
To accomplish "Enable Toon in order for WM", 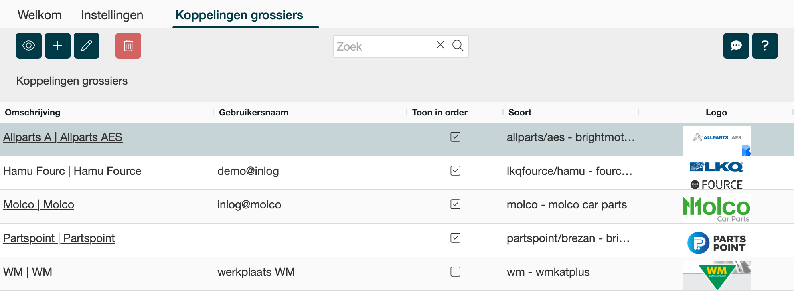I will click(455, 272).
